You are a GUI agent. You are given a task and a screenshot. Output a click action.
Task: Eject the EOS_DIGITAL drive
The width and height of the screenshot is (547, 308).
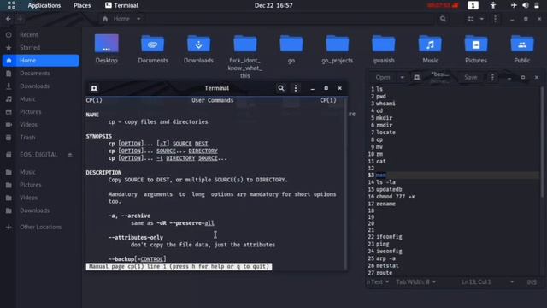point(70,155)
